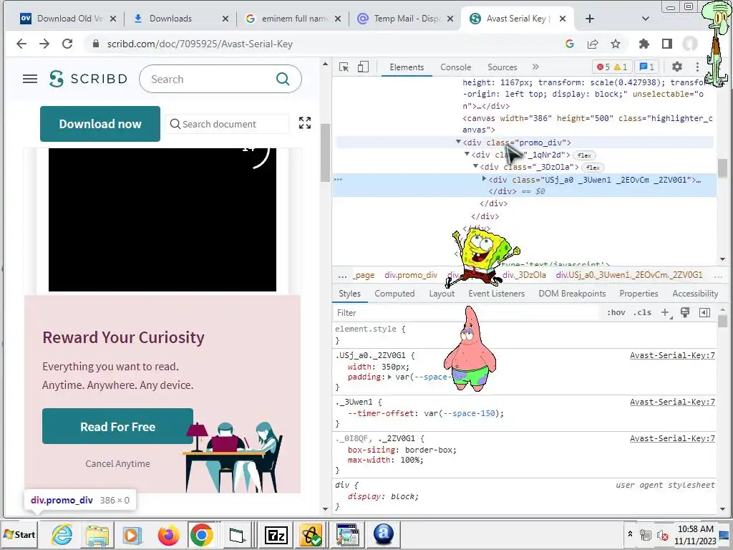The image size is (733, 550).
Task: Open Avast-Serial-Key:7 link for .USj_a0 rule
Action: [x=672, y=355]
